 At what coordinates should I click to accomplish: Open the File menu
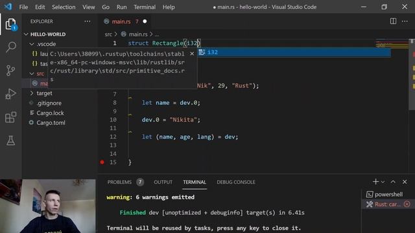(x=23, y=7)
